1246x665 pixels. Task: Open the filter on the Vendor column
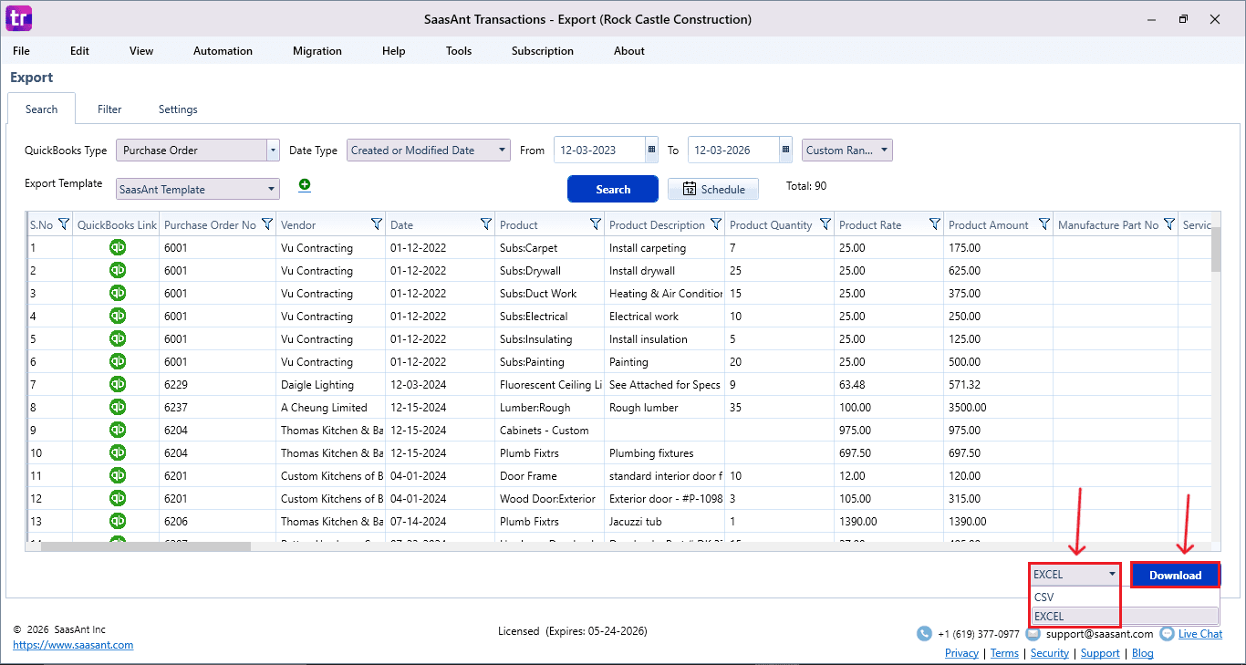376,223
